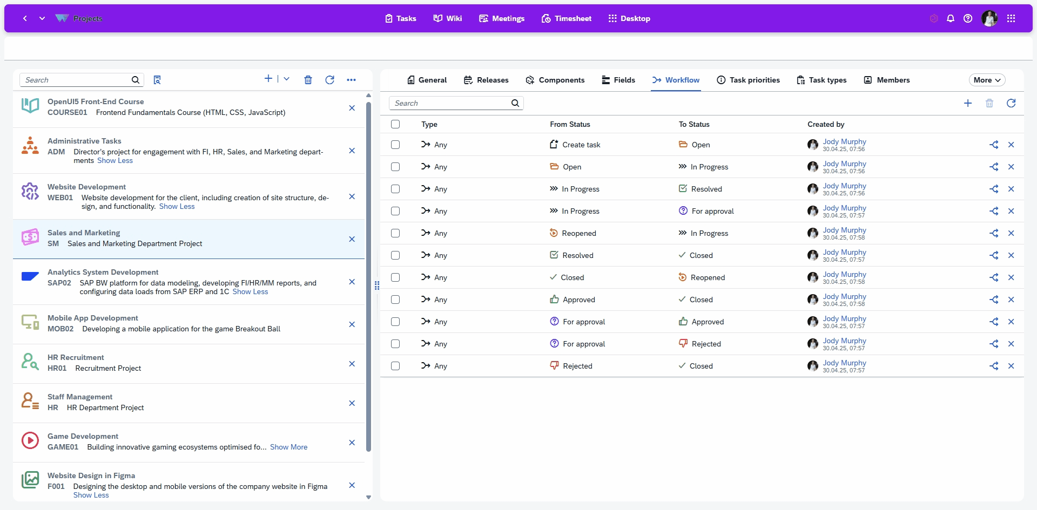The image size is (1037, 510).
Task: Click the apps grid icon in header
Action: [1011, 18]
